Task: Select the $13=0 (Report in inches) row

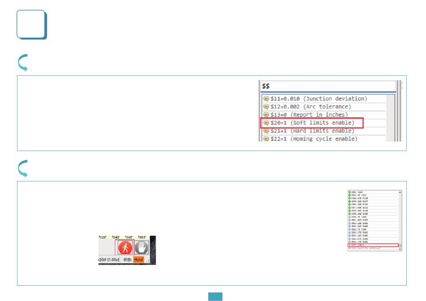Action: (324, 115)
